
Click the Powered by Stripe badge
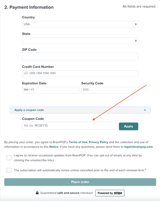click(x=110, y=193)
